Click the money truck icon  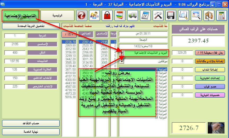tap(133, 16)
